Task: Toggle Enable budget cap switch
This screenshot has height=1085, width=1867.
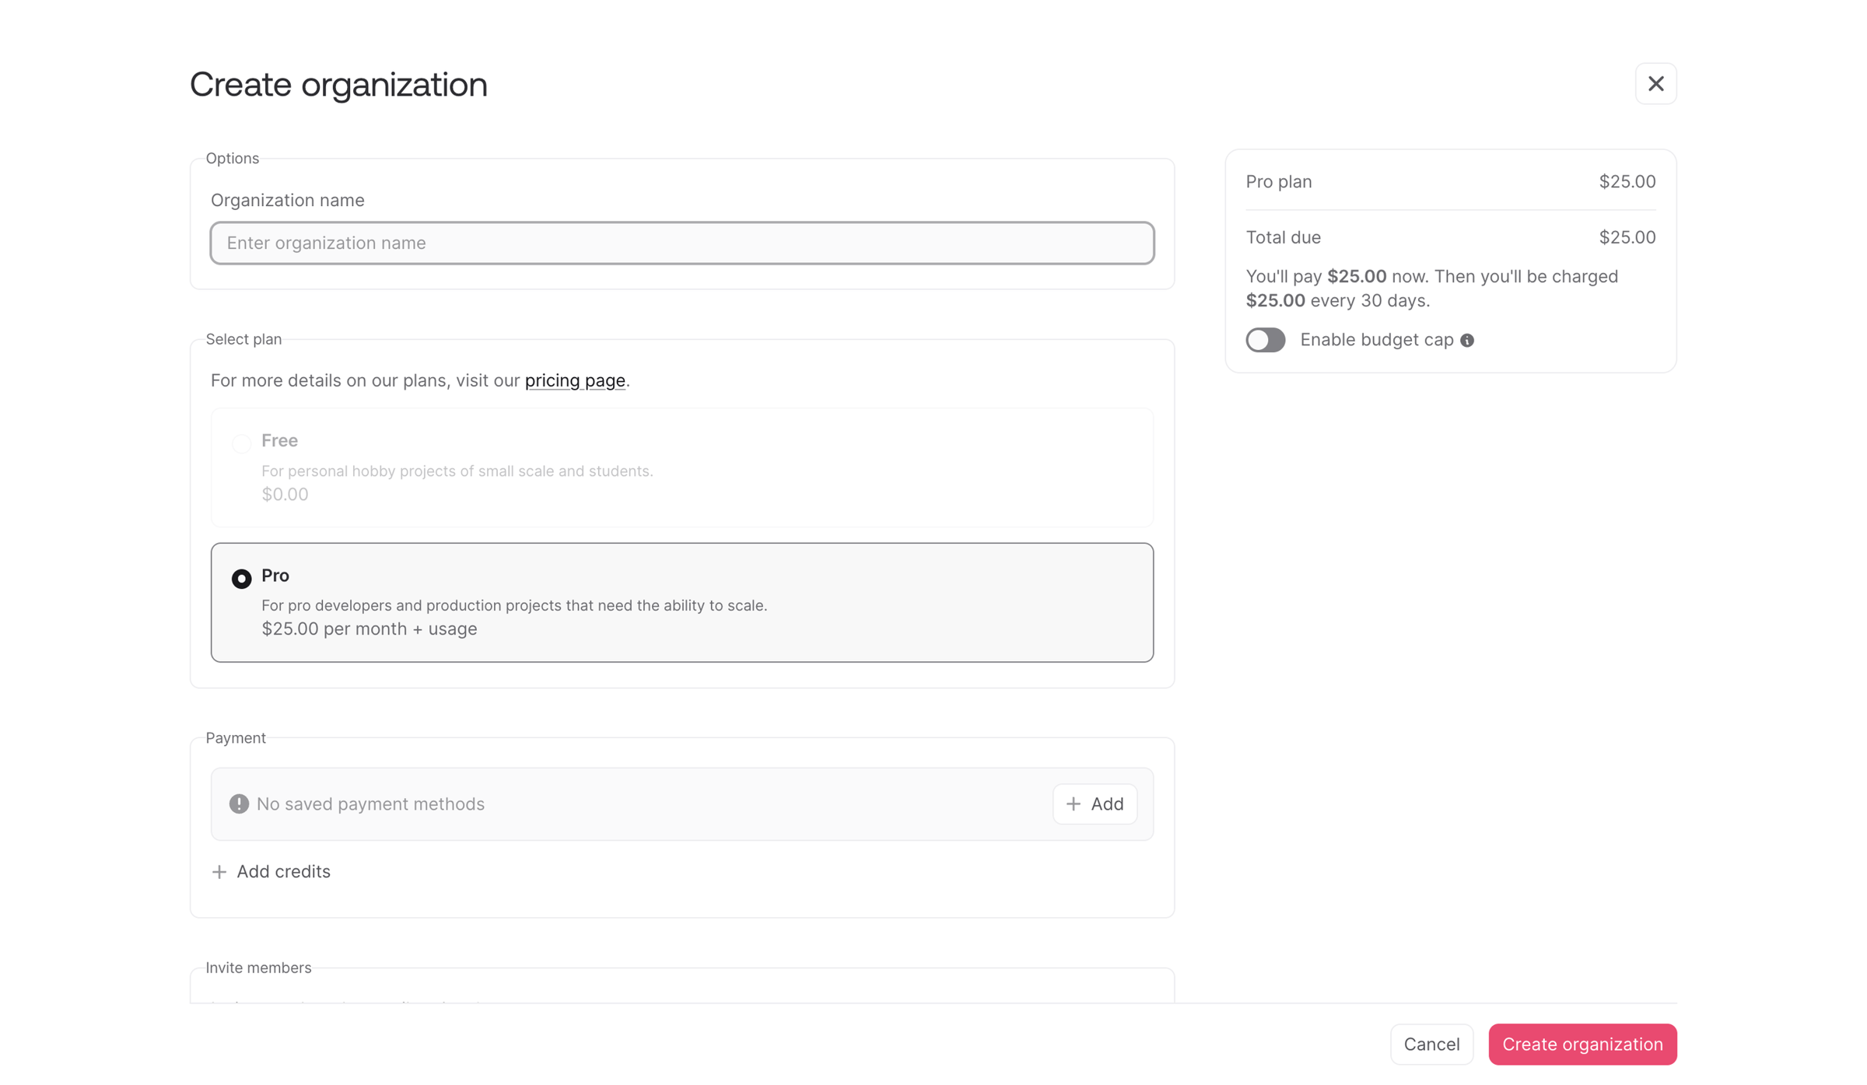Action: (x=1265, y=340)
